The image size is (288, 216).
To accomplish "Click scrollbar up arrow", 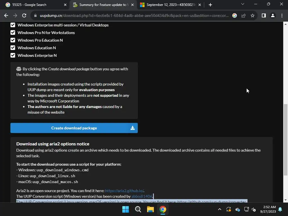I will [285, 24].
